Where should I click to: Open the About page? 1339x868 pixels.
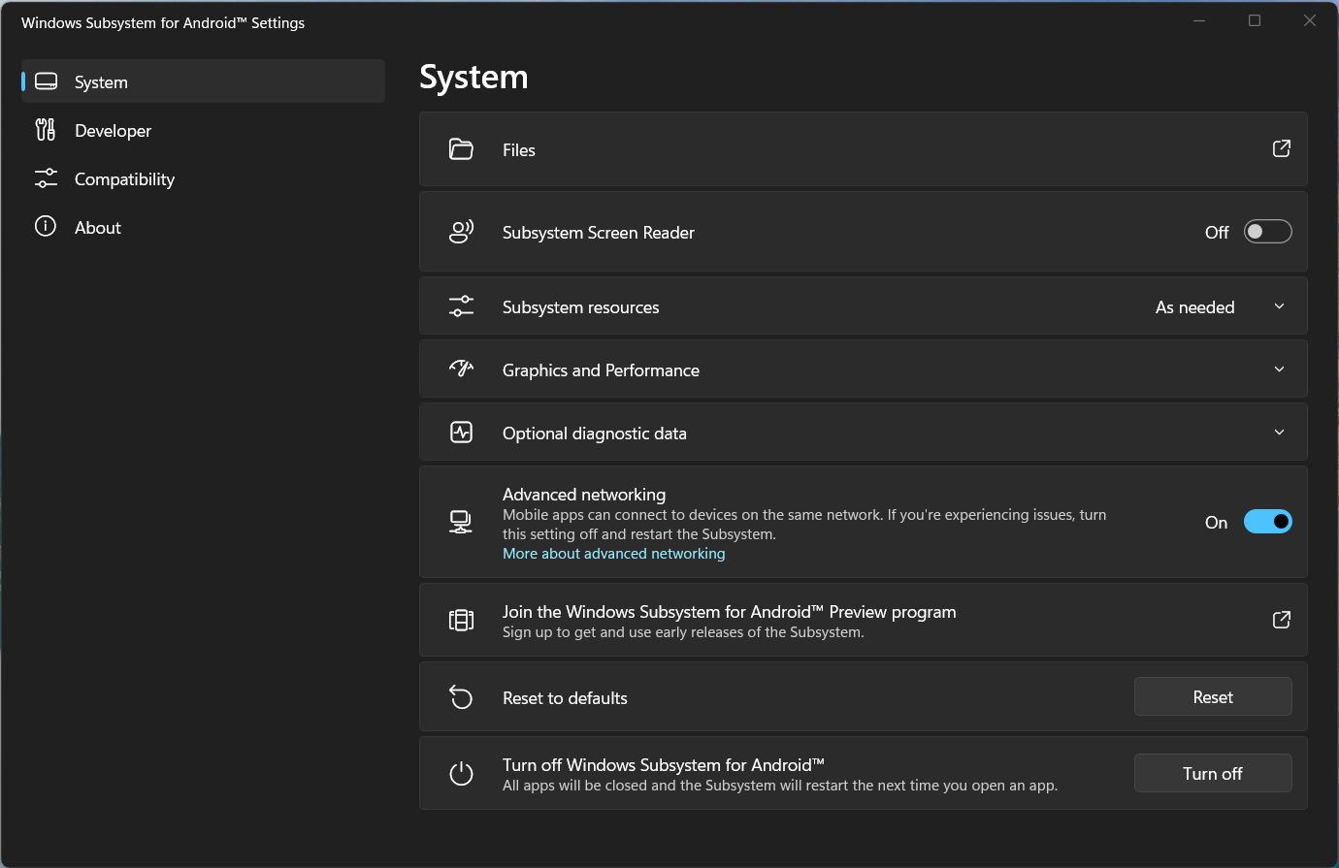coord(204,227)
